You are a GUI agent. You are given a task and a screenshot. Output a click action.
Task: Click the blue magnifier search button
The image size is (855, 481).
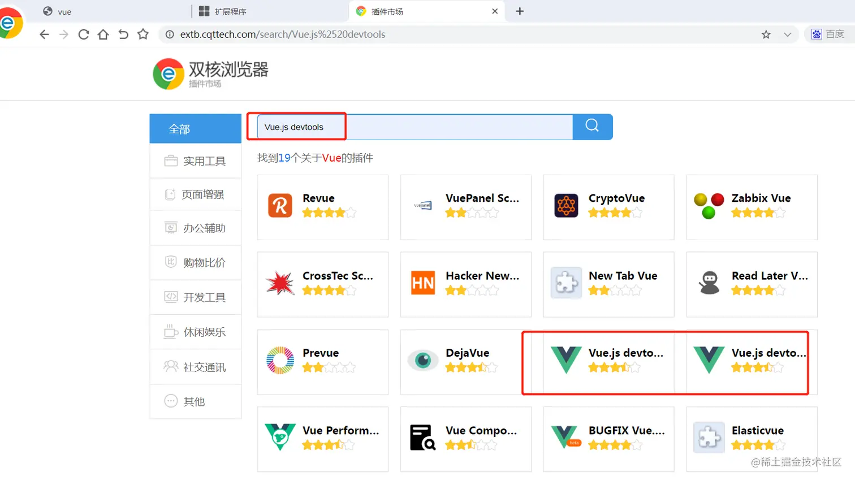[x=592, y=127]
